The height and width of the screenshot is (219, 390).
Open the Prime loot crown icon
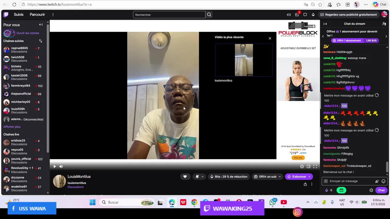(x=289, y=15)
